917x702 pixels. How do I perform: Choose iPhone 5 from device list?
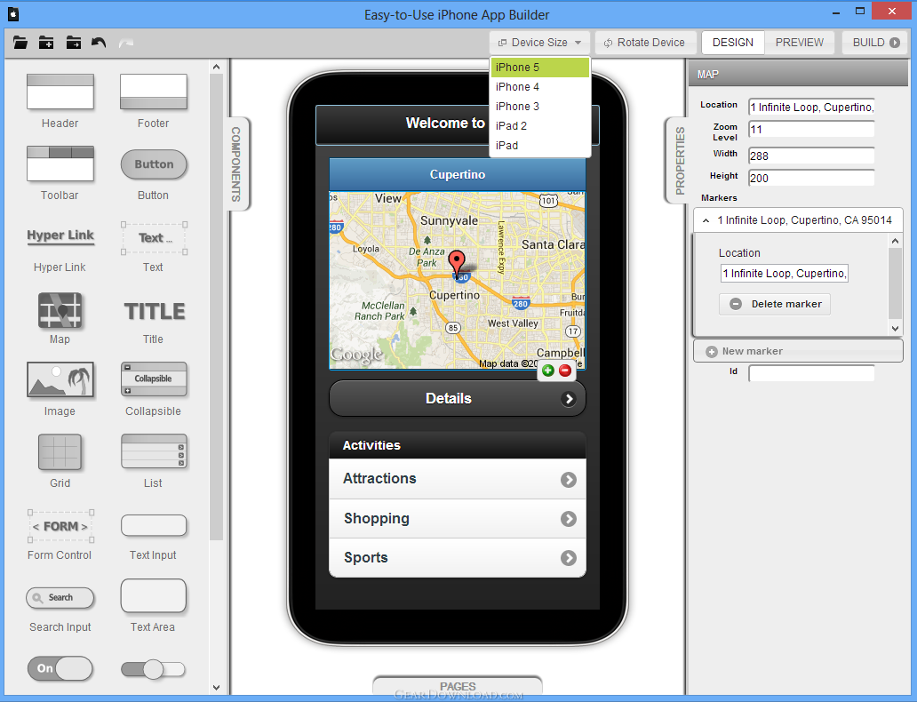tap(539, 68)
